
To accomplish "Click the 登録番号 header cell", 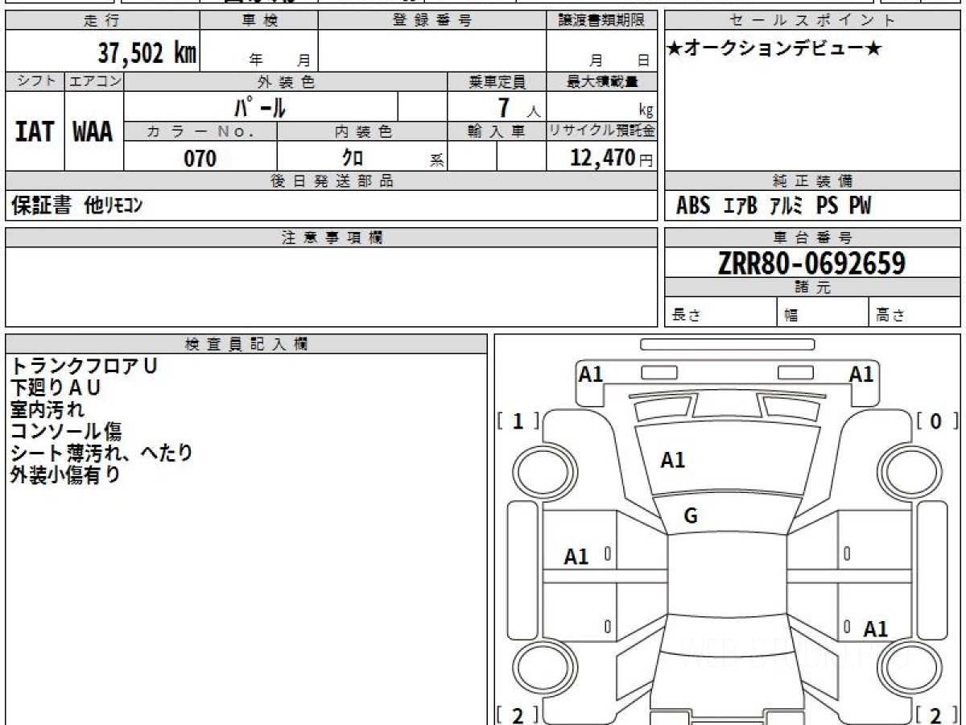I will pos(432,21).
